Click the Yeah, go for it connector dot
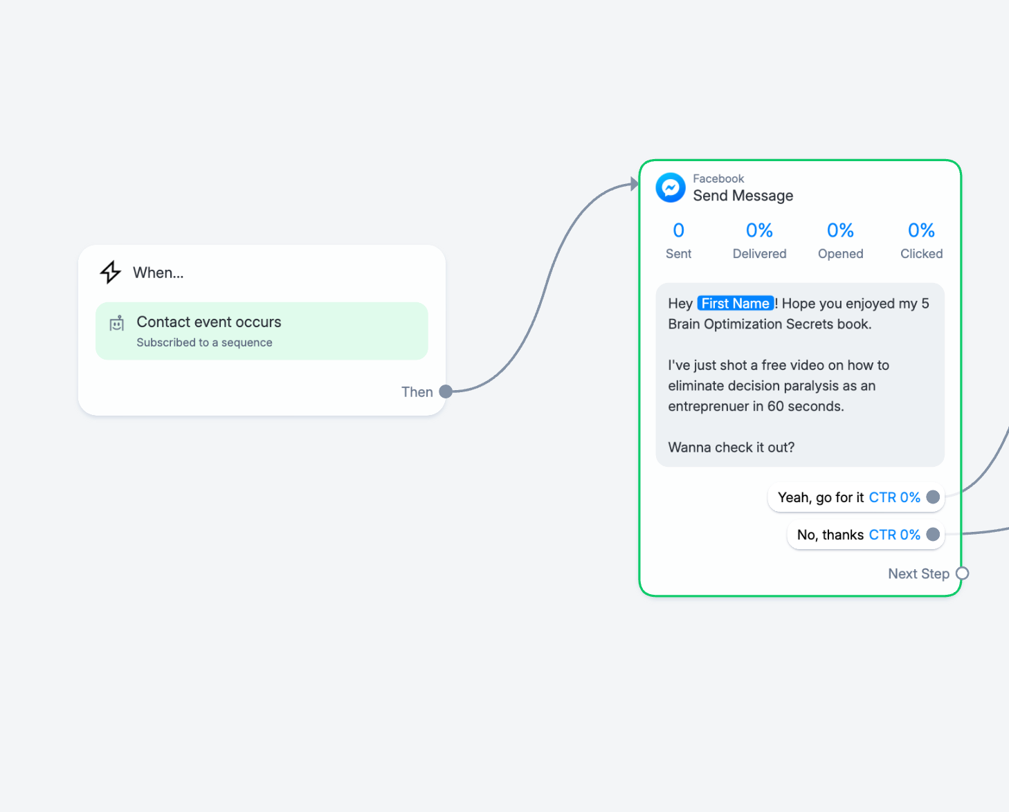The image size is (1009, 812). click(x=933, y=497)
